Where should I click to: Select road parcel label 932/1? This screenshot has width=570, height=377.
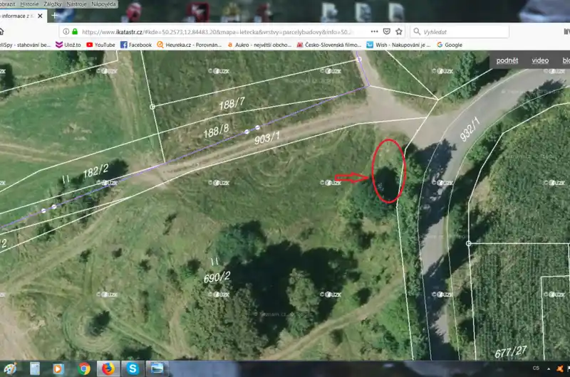[470, 129]
